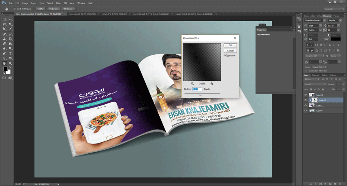347x186 pixels.
Task: Select the Crop tool
Action: [x=4, y=29]
